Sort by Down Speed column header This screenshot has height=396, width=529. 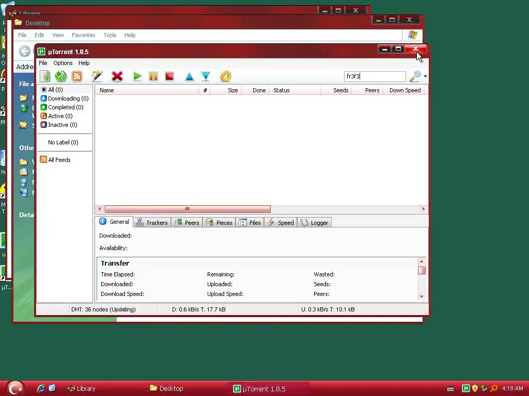click(404, 90)
